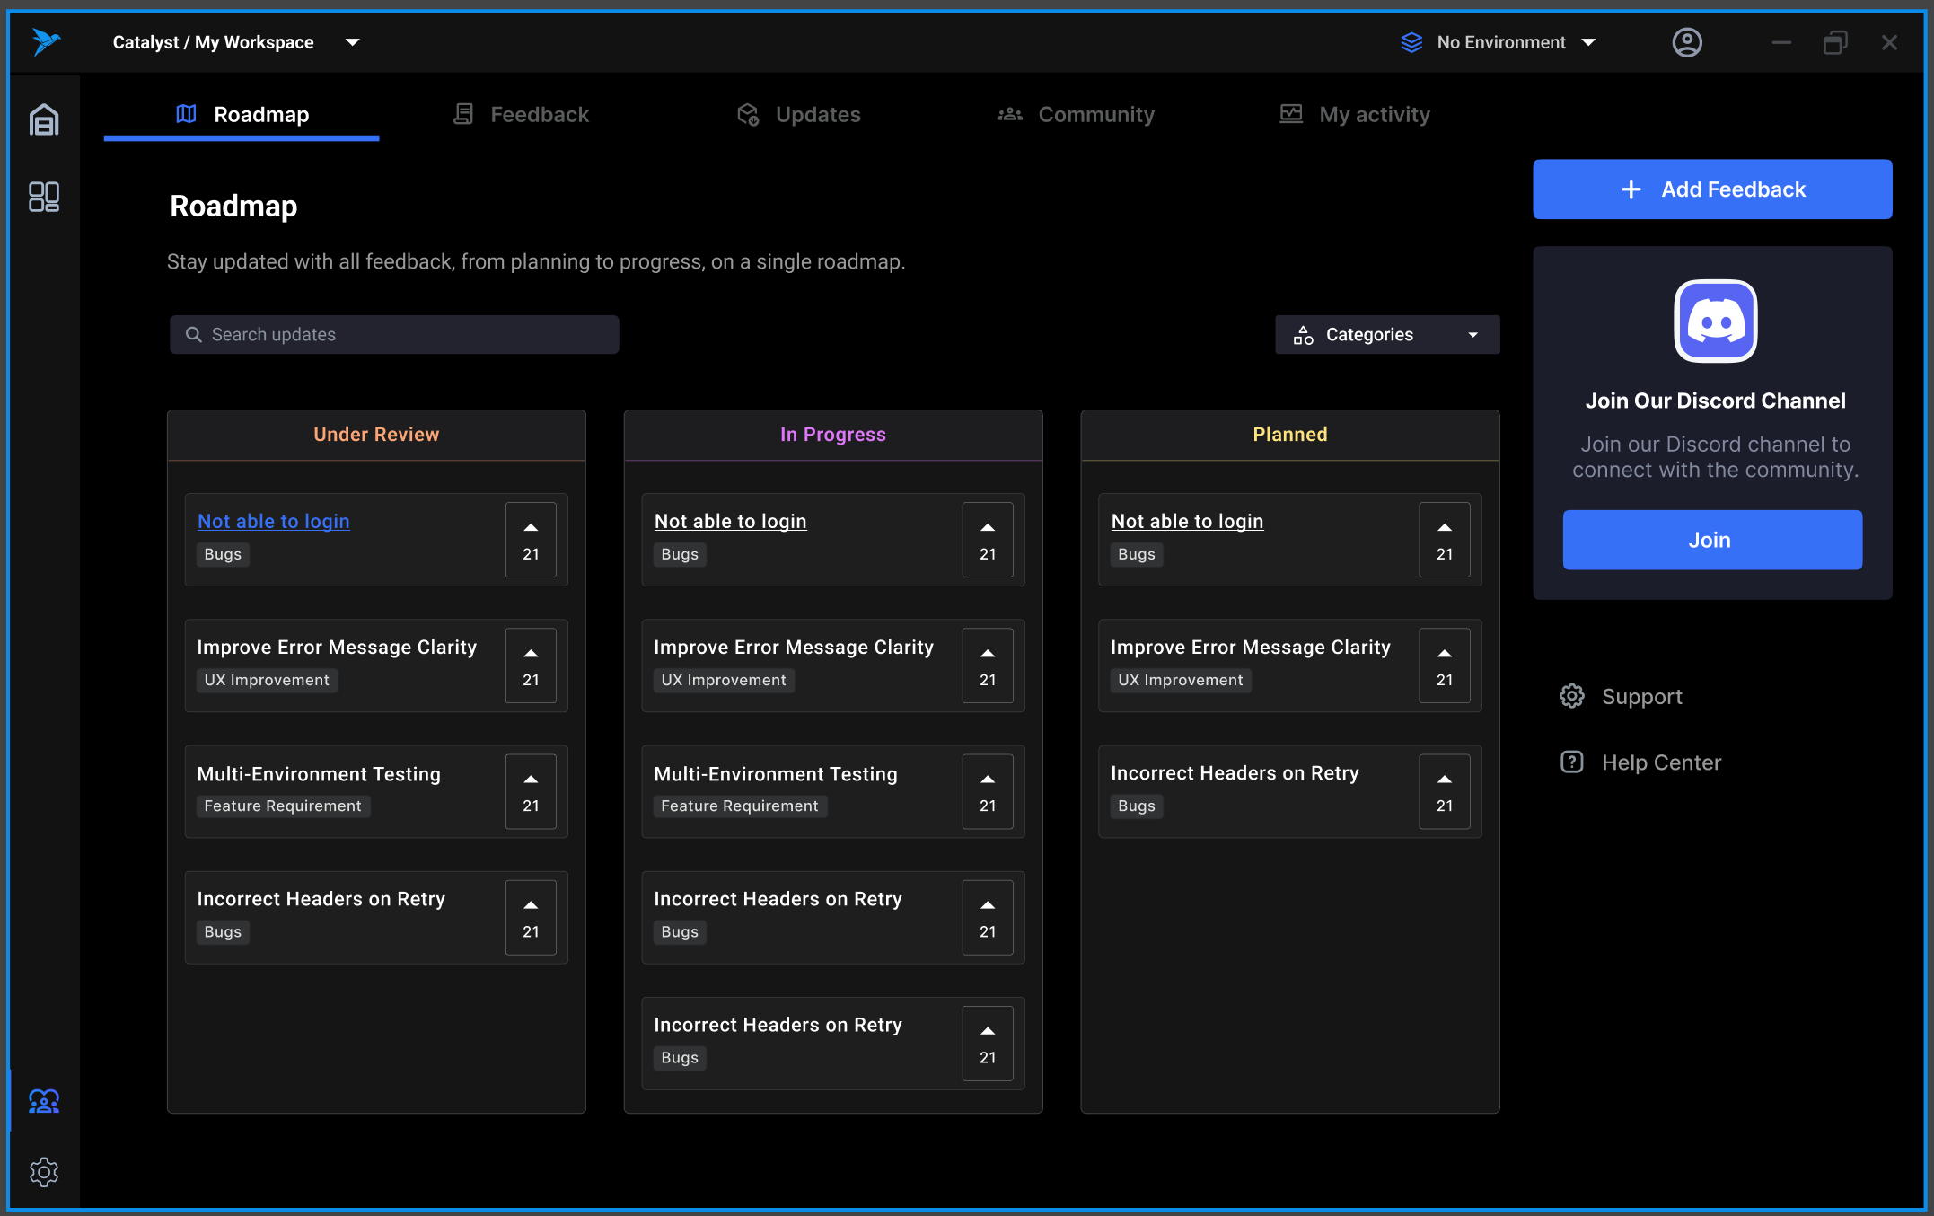The height and width of the screenshot is (1216, 1934).
Task: Click the Under Review column header
Action: pyautogui.click(x=376, y=435)
